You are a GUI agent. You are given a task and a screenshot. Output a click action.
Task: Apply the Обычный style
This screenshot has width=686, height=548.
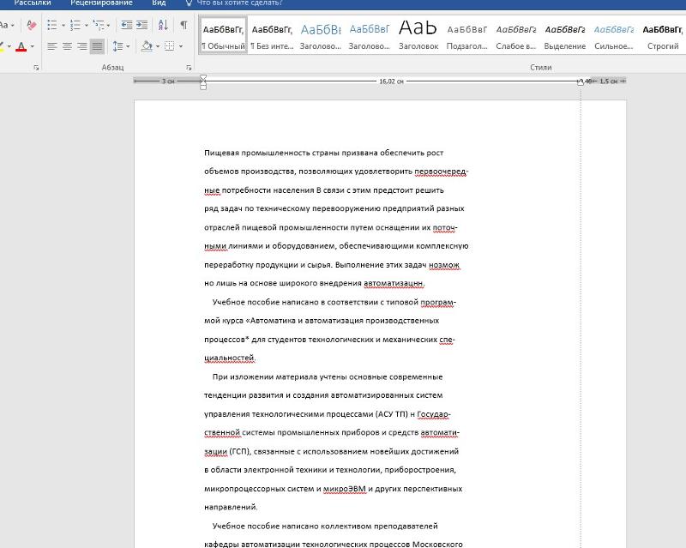[222, 36]
